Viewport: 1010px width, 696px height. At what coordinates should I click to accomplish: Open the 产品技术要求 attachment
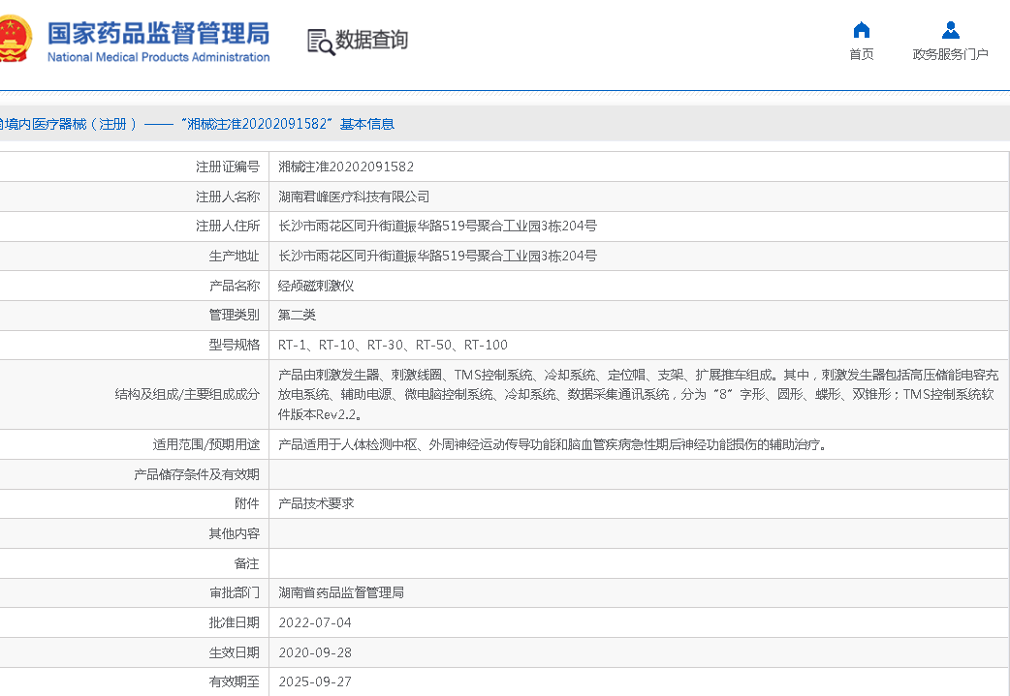pyautogui.click(x=316, y=503)
